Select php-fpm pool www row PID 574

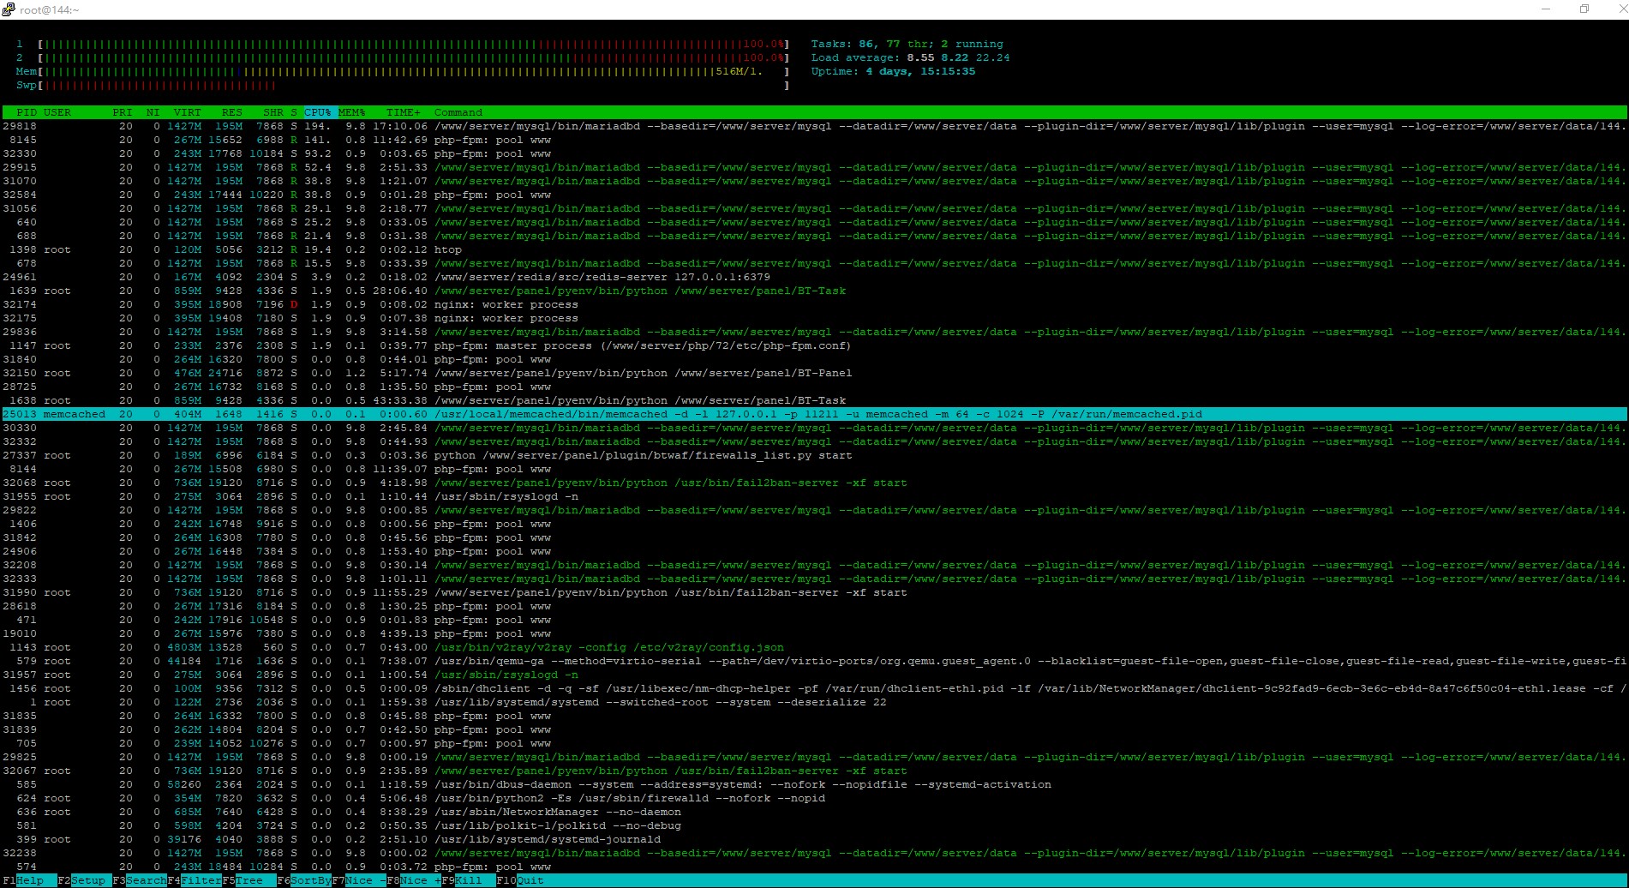click(x=814, y=867)
